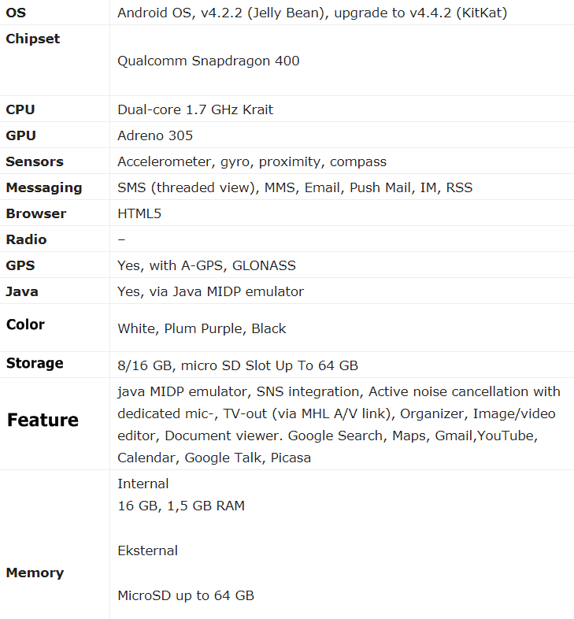Click the Feature heading label

pyautogui.click(x=43, y=420)
